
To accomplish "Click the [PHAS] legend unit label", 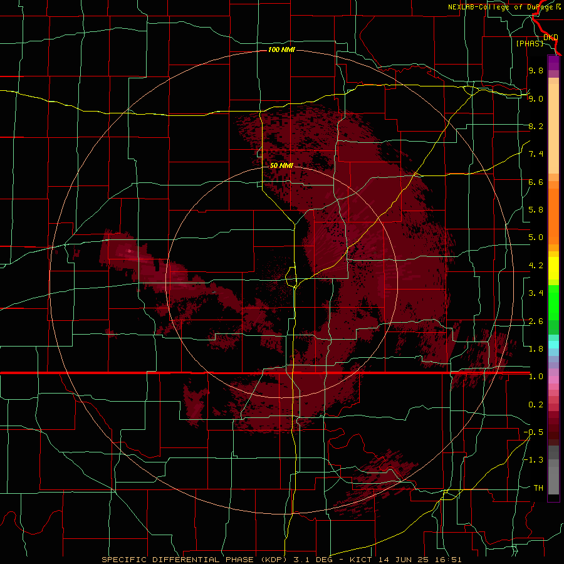I will click(x=530, y=43).
